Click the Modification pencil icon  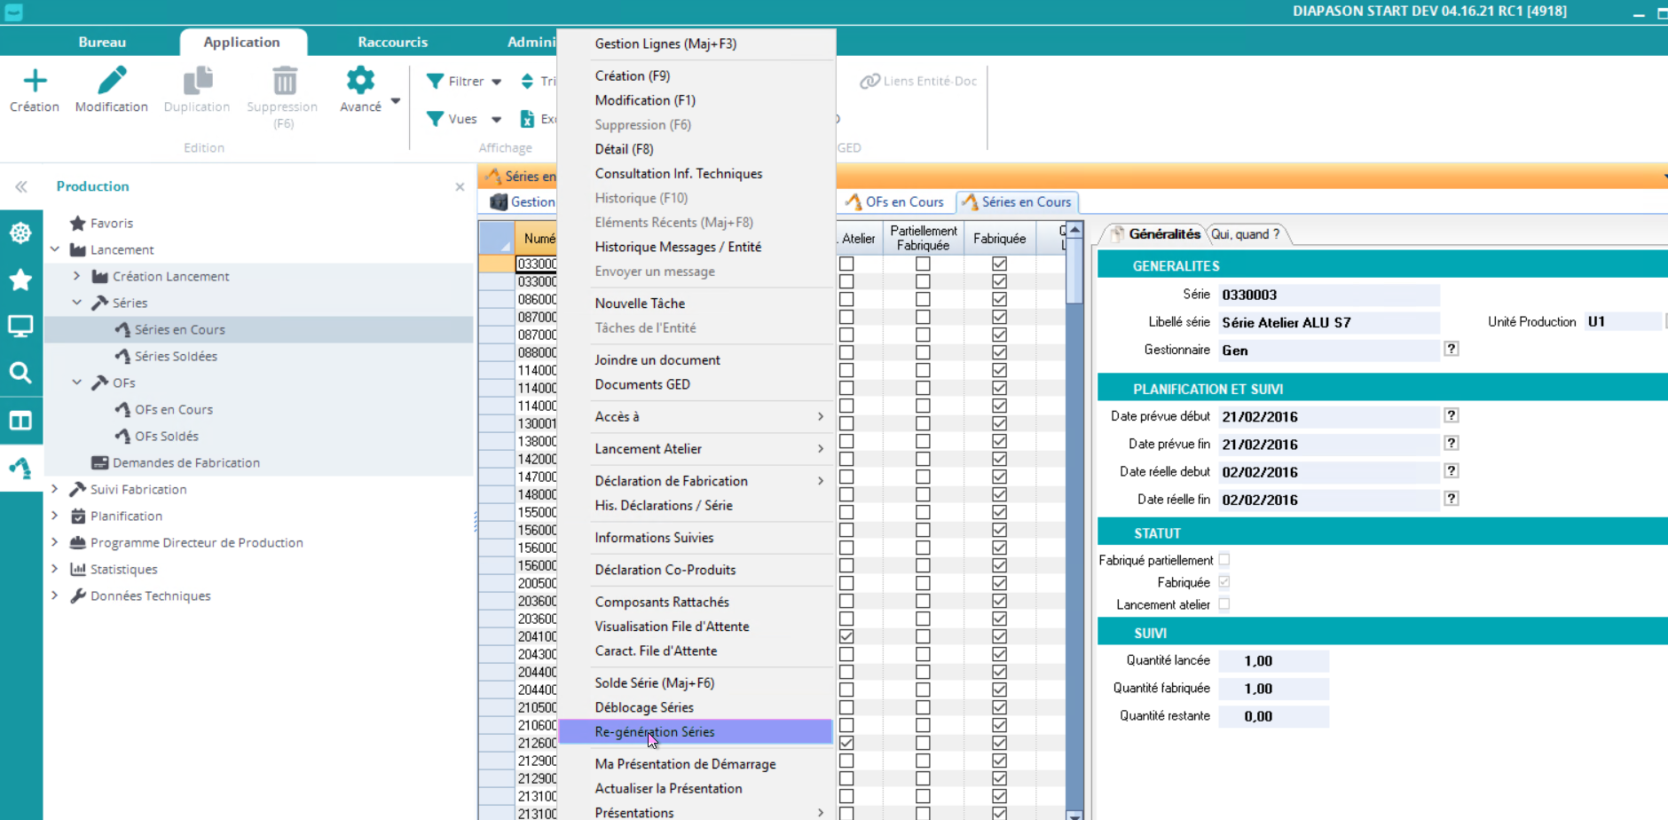(112, 82)
